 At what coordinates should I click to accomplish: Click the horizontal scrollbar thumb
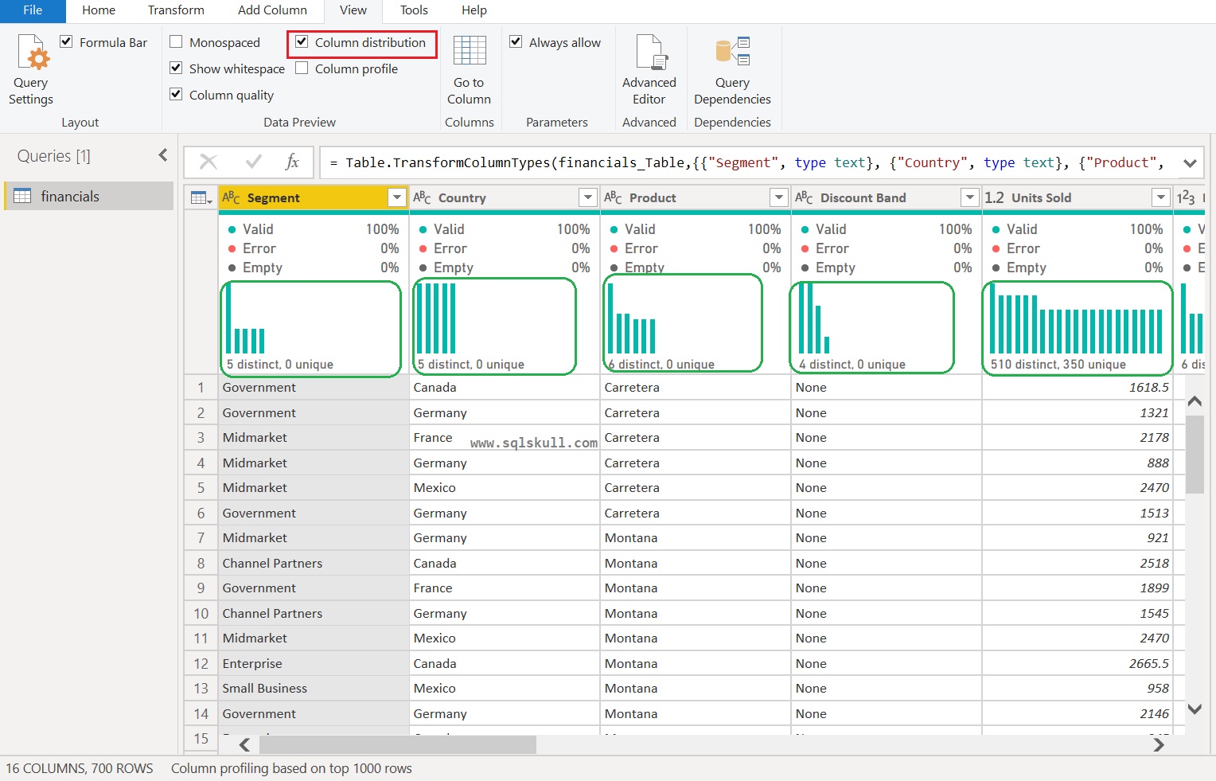coord(398,744)
